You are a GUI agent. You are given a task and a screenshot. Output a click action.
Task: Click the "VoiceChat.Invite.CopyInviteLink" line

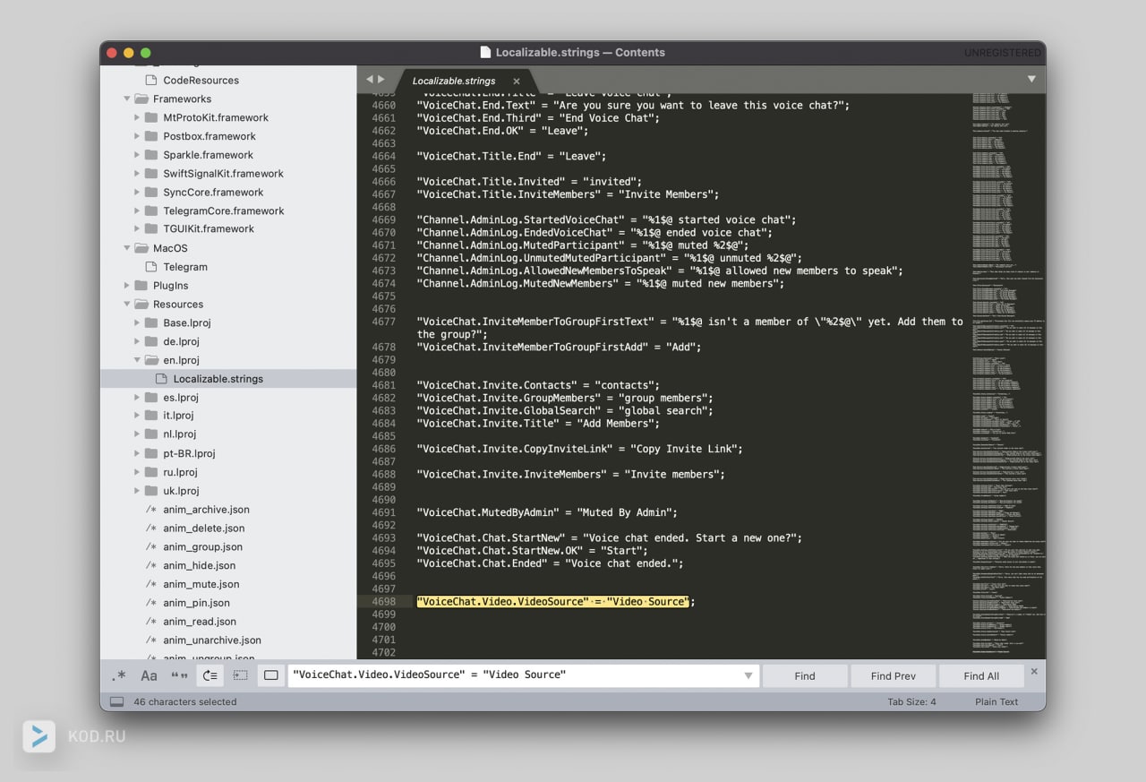point(579,449)
